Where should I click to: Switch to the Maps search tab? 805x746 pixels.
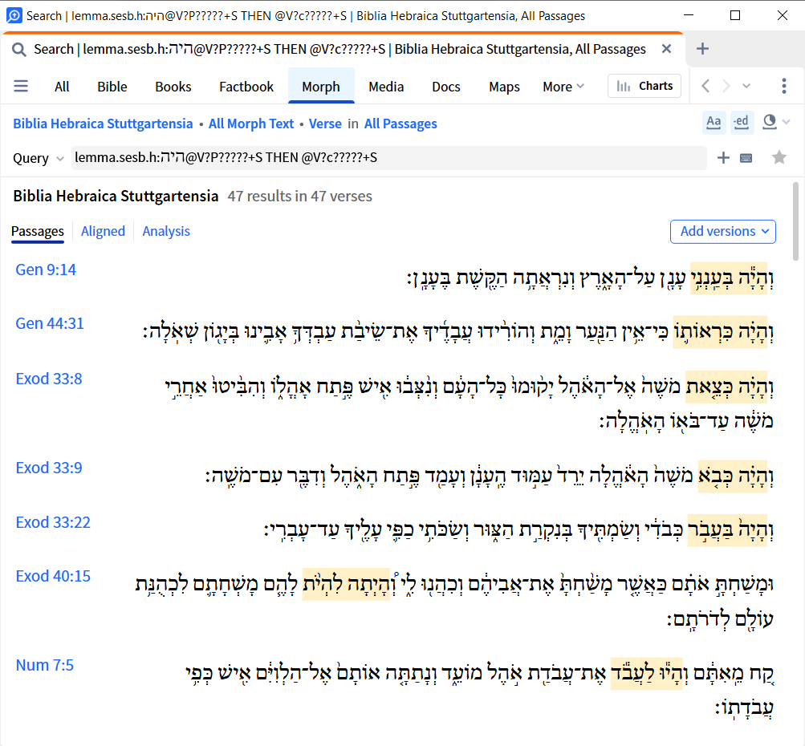(x=504, y=87)
